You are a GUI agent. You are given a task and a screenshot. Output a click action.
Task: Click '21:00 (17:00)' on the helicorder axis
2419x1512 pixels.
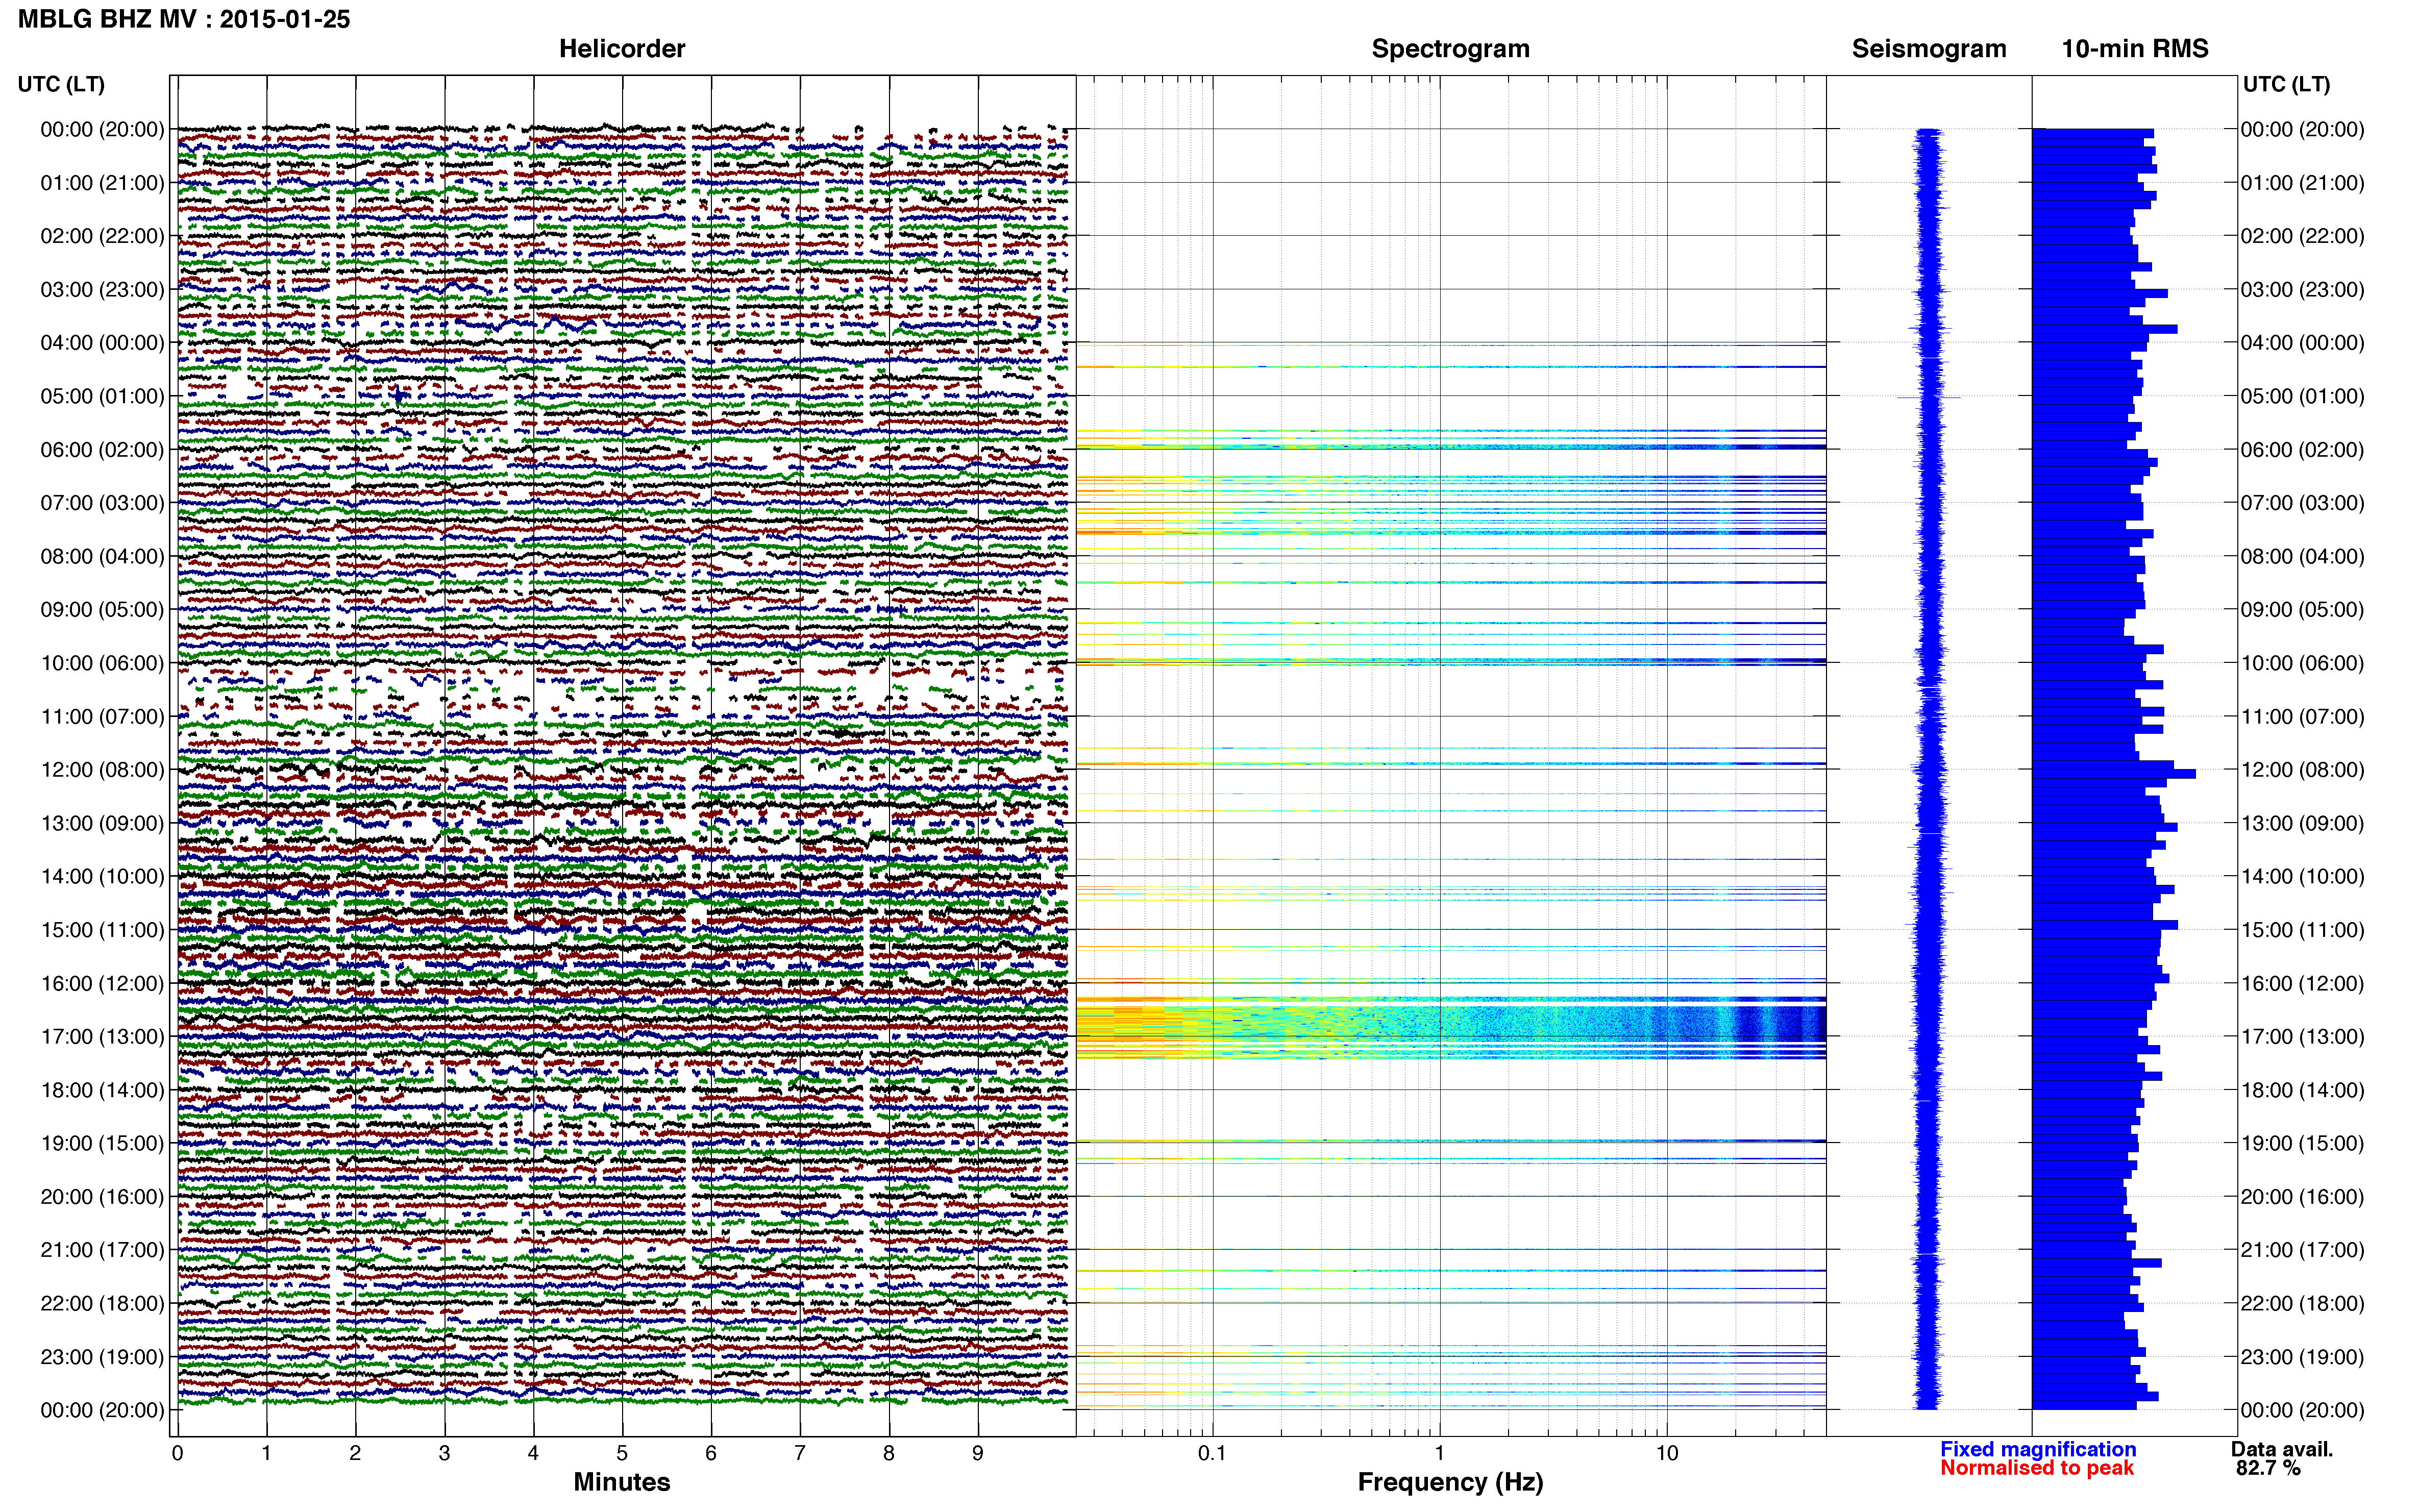[x=102, y=1250]
